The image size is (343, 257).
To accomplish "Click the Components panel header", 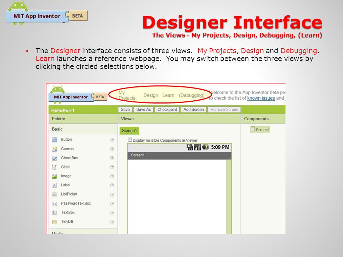I will click(x=263, y=119).
